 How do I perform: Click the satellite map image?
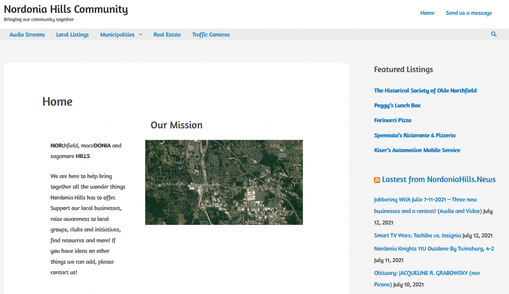224,182
